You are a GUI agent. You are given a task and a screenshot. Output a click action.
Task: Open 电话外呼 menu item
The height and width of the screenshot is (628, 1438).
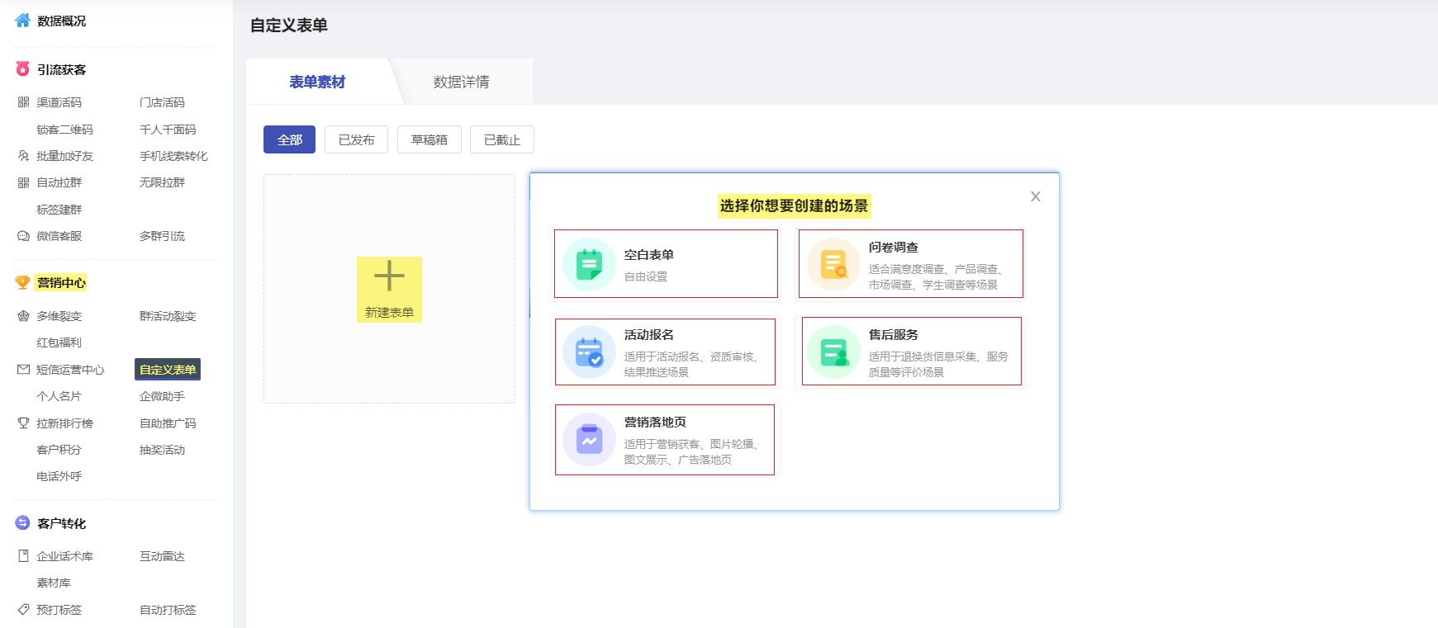(59, 476)
